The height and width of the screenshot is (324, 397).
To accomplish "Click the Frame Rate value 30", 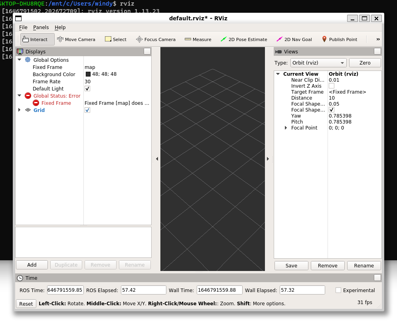I will tap(88, 81).
